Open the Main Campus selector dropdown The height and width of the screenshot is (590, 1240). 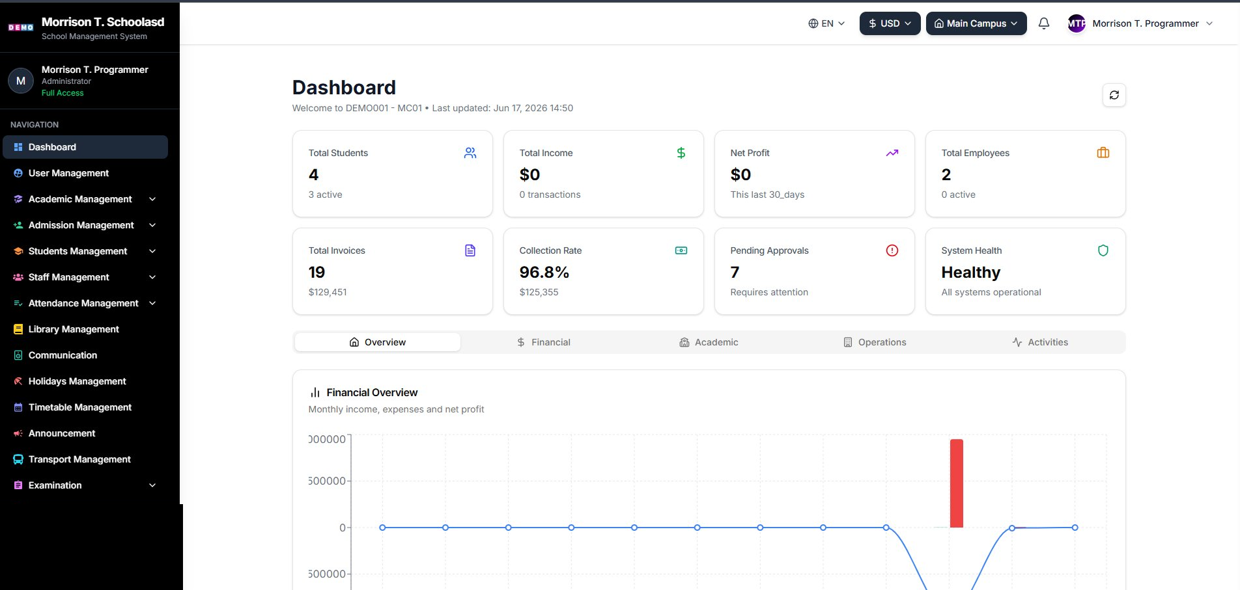tap(976, 23)
